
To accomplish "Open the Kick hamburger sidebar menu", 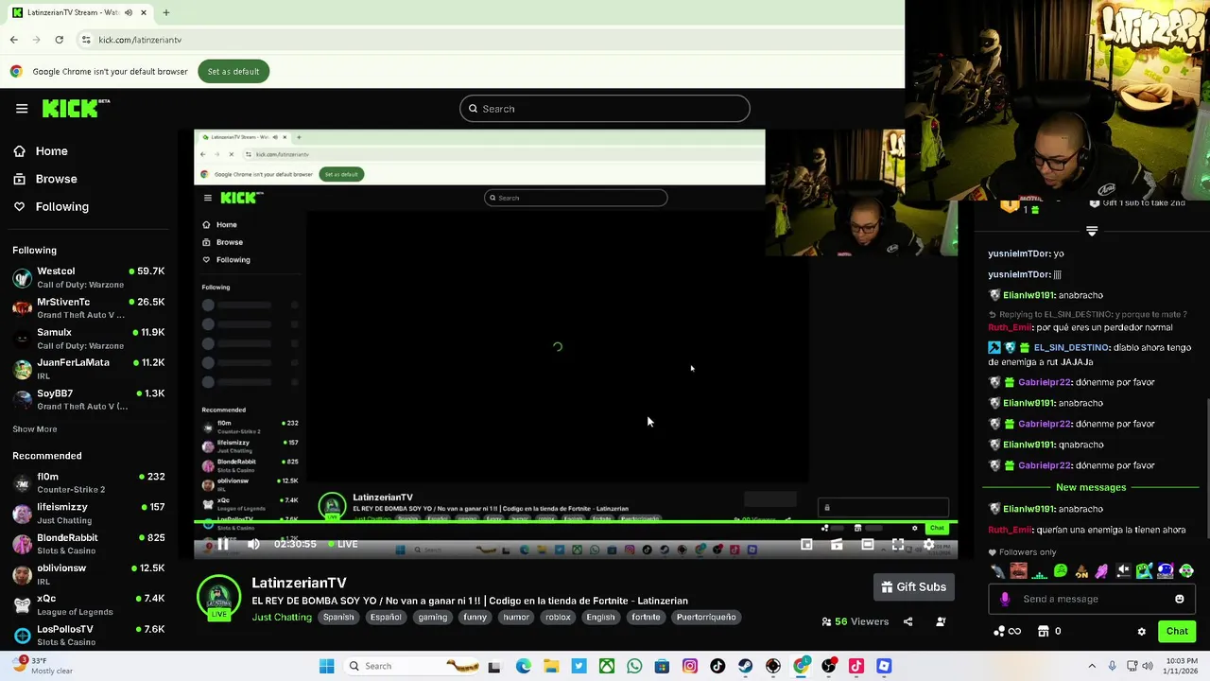I will pyautogui.click(x=22, y=109).
